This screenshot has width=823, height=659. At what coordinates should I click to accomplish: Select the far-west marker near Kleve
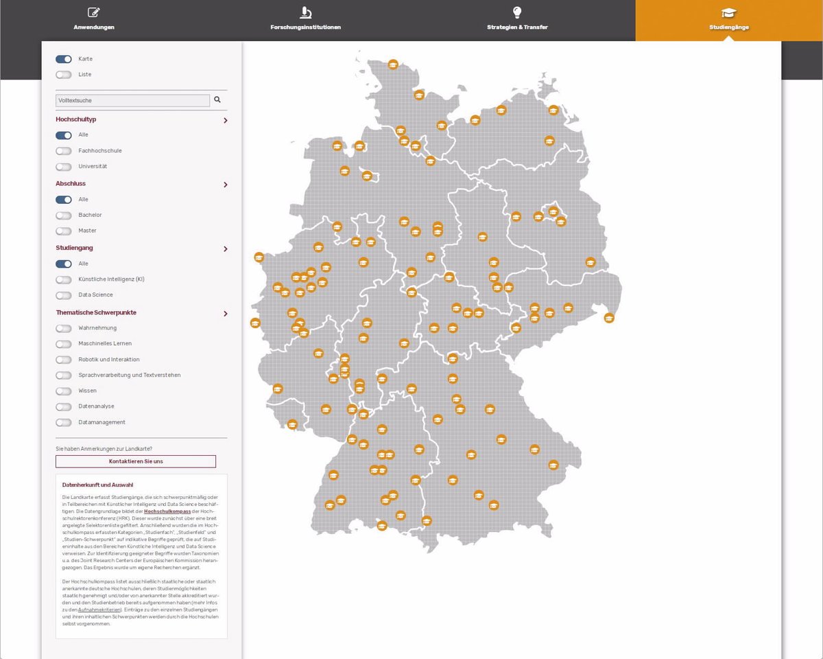[x=259, y=257]
